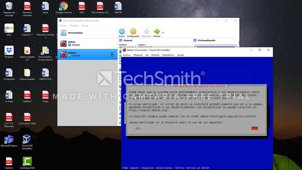The height and width of the screenshot is (170, 302).
Task: Open Ayuda menu in Debian1 VM window
Action: click(x=180, y=55)
